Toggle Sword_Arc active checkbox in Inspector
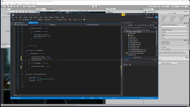The height and width of the screenshot is (107, 190). click(149, 11)
